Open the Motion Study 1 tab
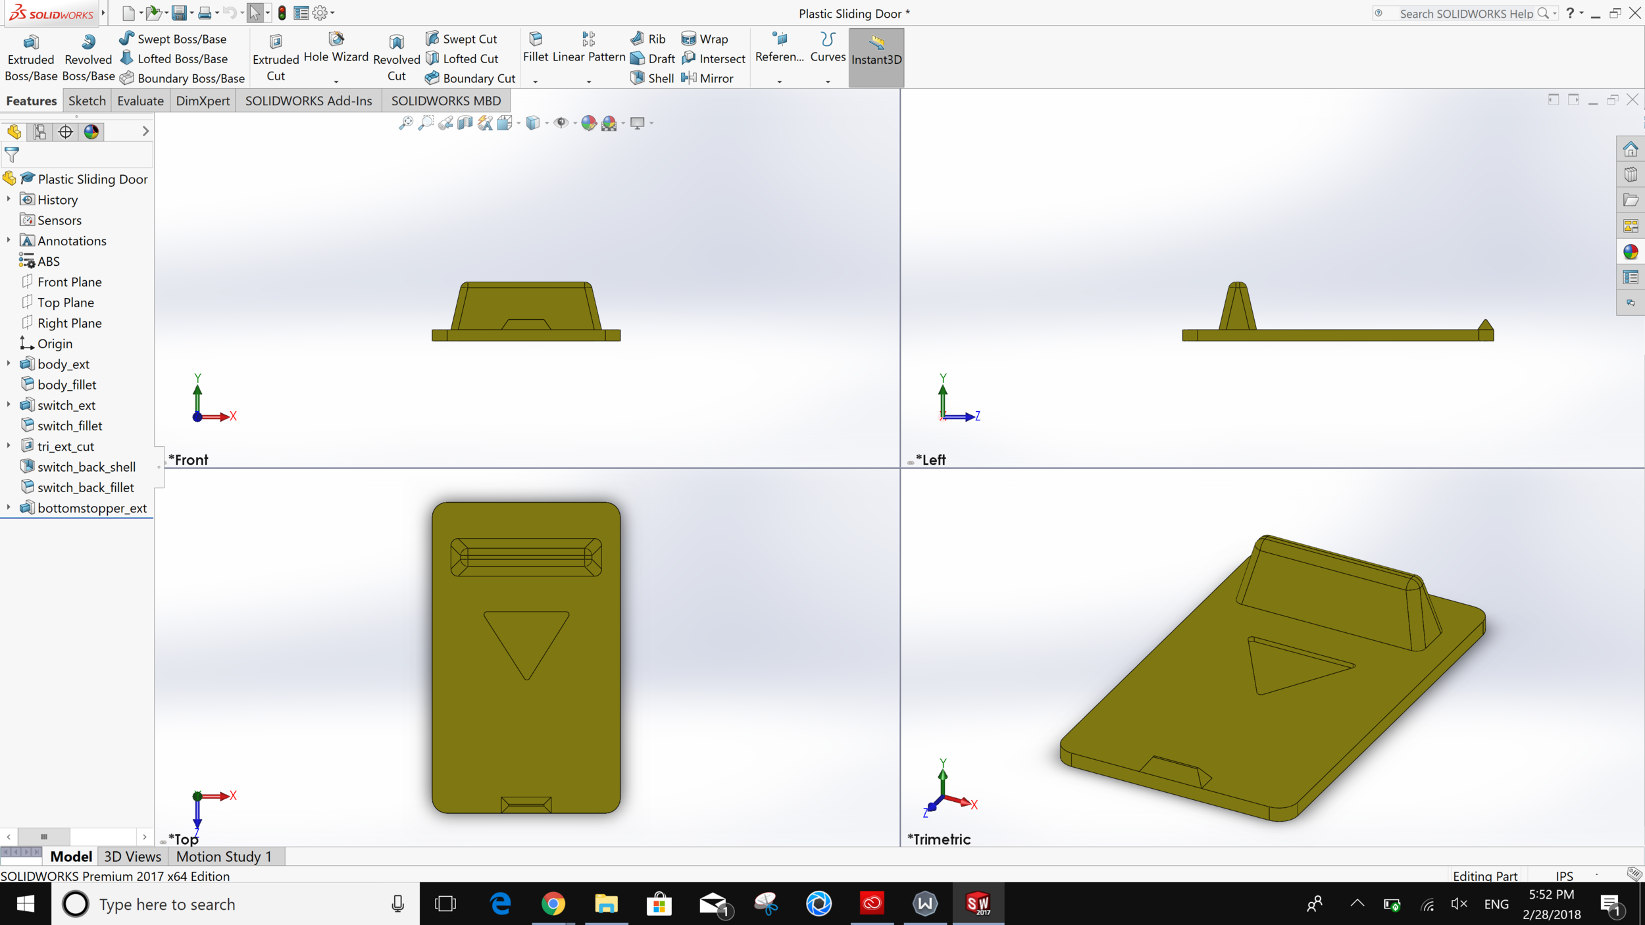Screen dimensions: 1645x925 coord(224,857)
